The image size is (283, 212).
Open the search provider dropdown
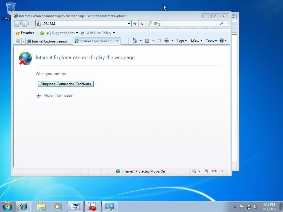[227, 23]
